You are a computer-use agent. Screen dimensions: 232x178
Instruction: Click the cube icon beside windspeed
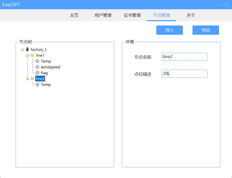pyautogui.click(x=37, y=67)
